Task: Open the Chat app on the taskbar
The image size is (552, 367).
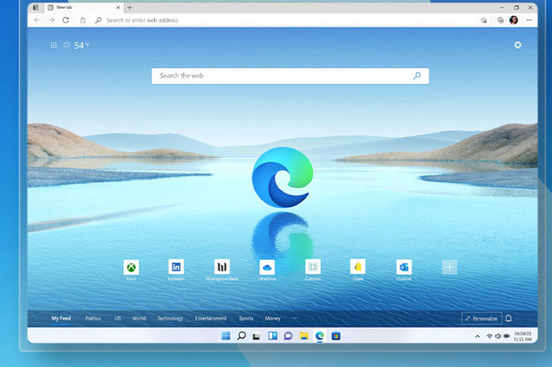Action: tap(288, 336)
